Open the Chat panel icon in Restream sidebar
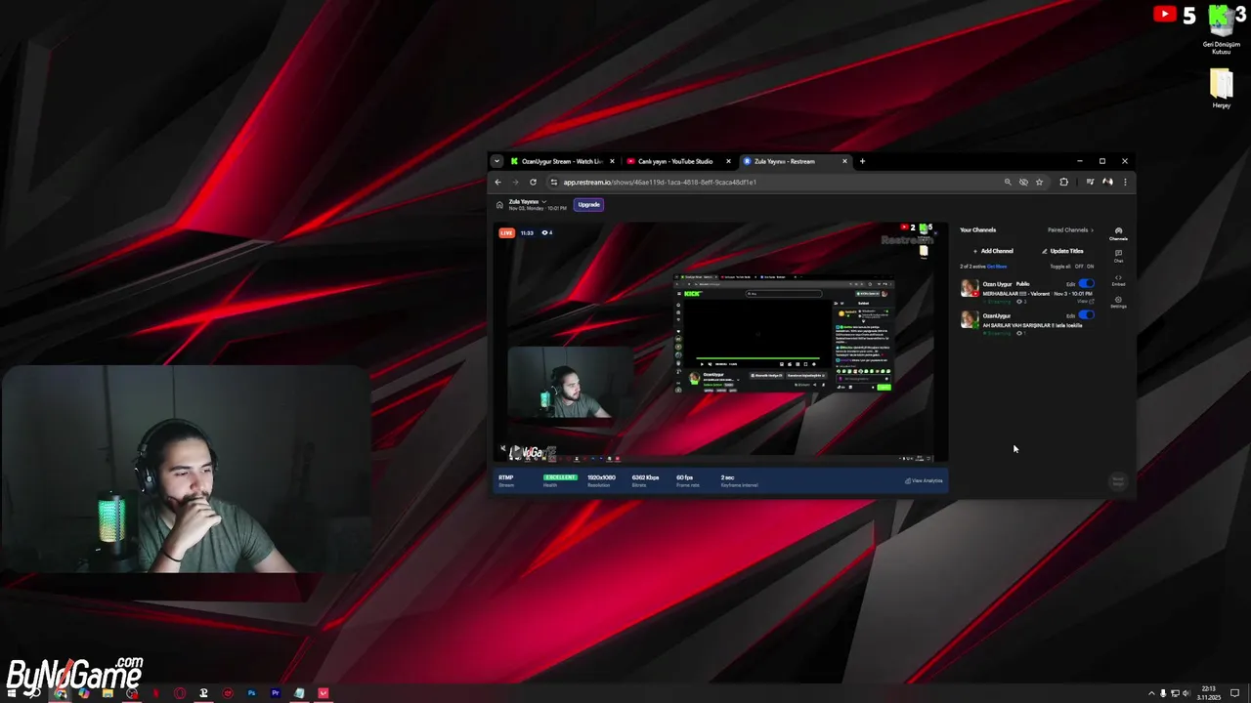The width and height of the screenshot is (1251, 703). [x=1118, y=256]
